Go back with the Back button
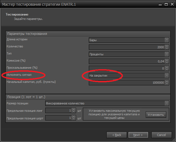The width and height of the screenshot is (176, 142). coord(116,135)
